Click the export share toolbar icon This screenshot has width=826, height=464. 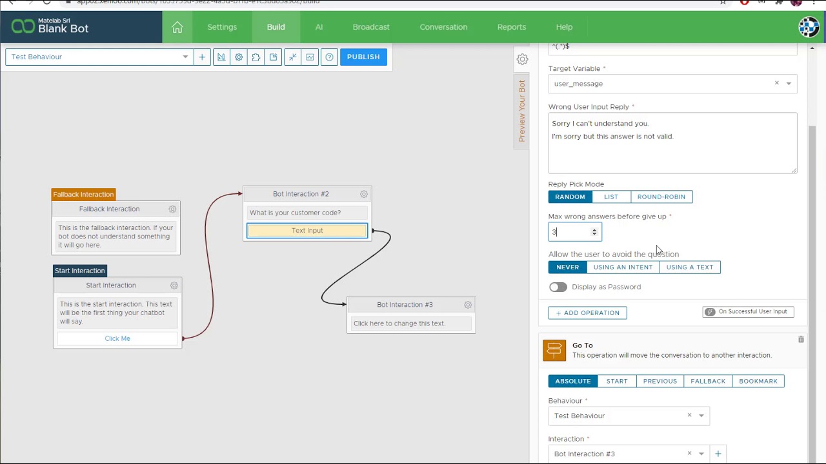point(274,57)
